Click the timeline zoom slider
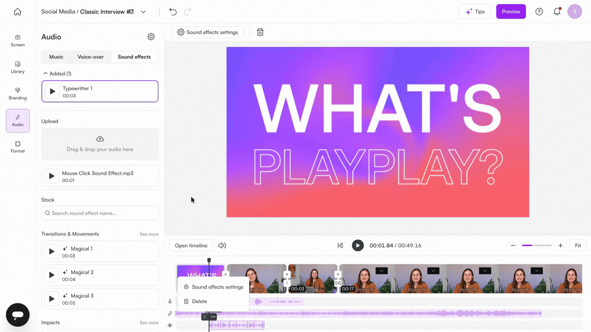The height and width of the screenshot is (332, 591). (537, 246)
